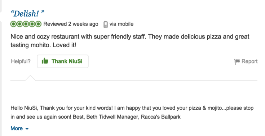Image resolution: width=265 pixels, height=136 pixels.
Task: Click the "Helpful?" label
Action: [21, 61]
